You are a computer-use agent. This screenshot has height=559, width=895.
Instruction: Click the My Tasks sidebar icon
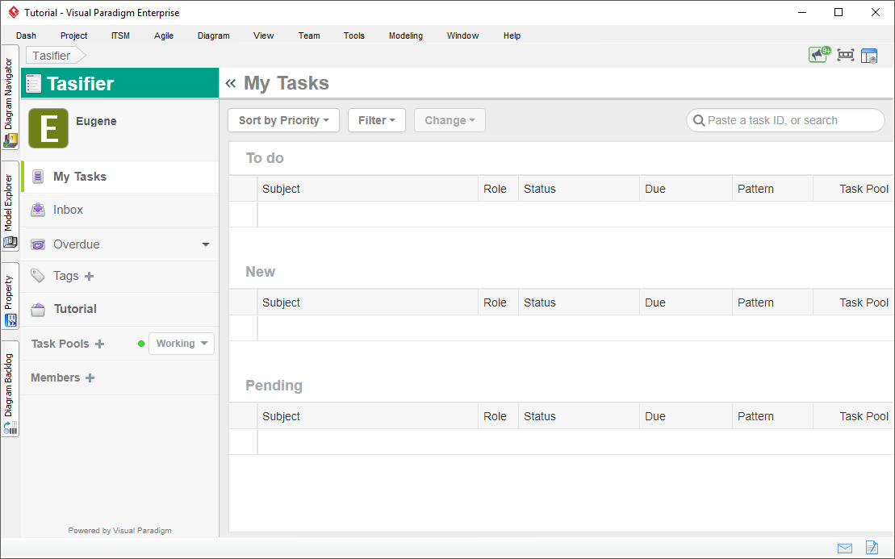click(38, 177)
